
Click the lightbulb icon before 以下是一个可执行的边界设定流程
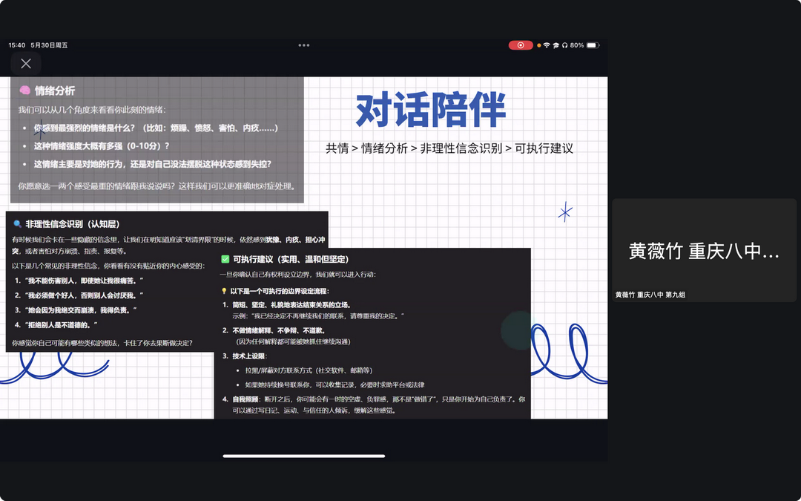point(224,291)
